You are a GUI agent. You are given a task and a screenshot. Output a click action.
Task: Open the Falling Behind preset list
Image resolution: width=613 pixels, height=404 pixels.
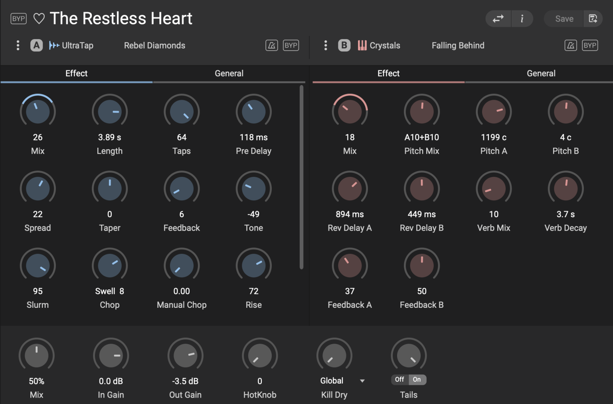point(458,46)
